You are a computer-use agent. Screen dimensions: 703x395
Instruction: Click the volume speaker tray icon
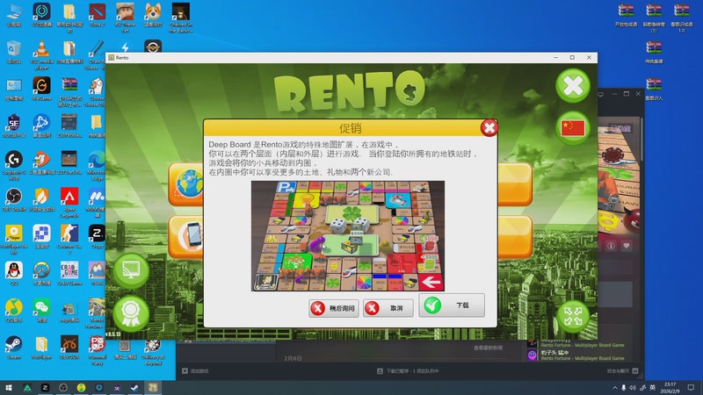click(x=633, y=388)
